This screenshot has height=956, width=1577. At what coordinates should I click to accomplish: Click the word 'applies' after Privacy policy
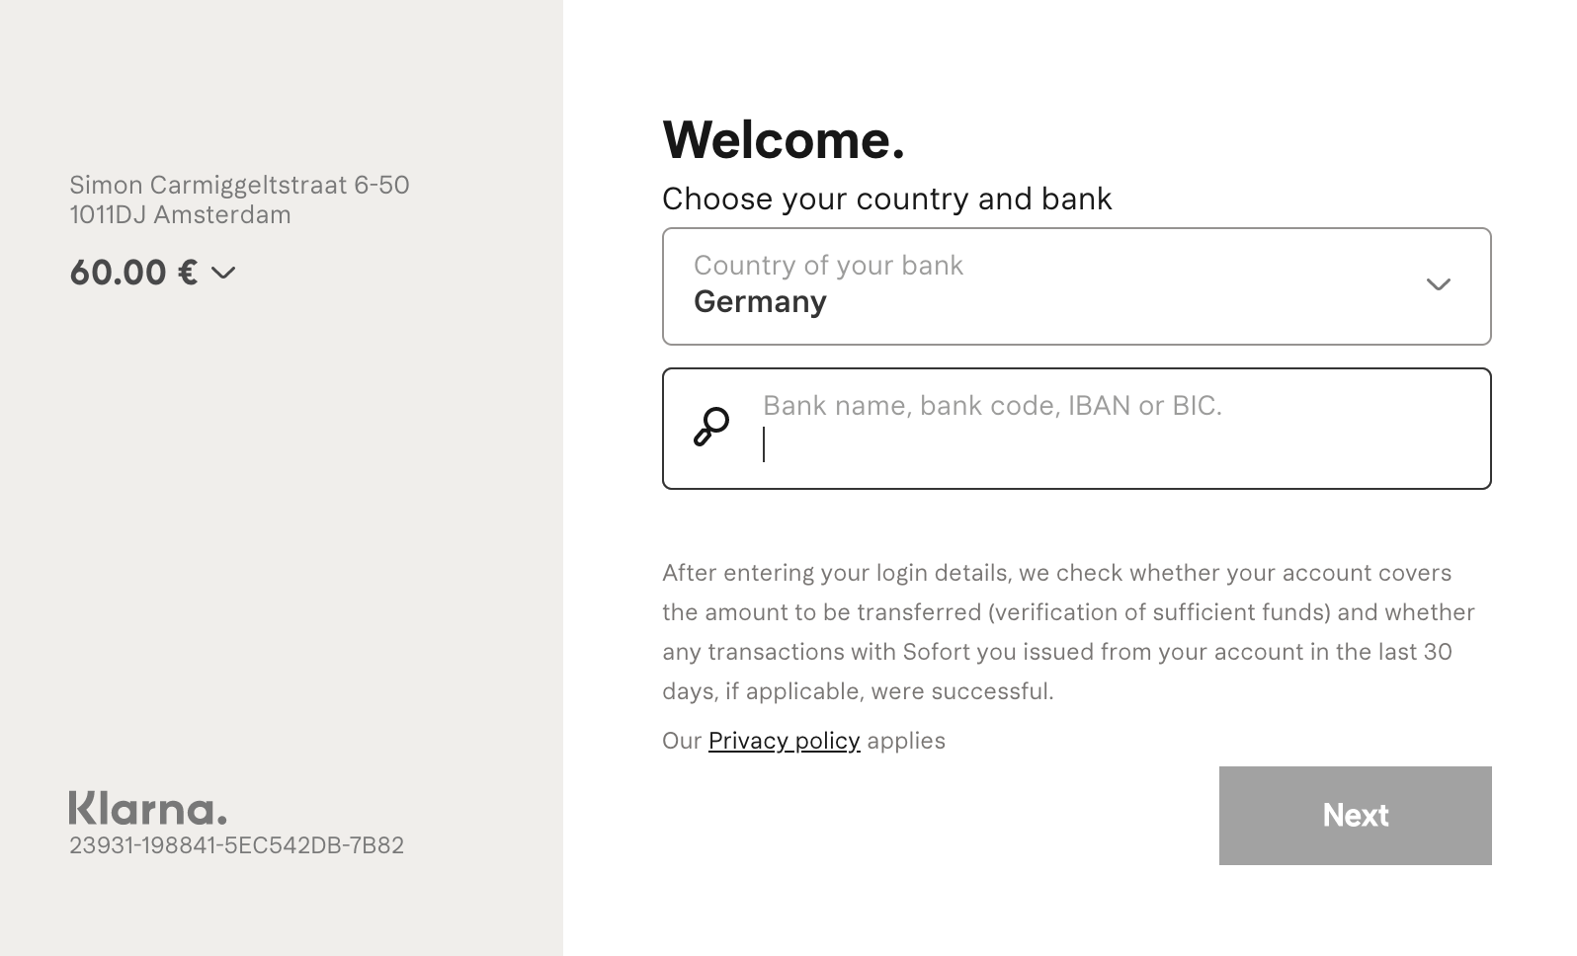click(906, 741)
